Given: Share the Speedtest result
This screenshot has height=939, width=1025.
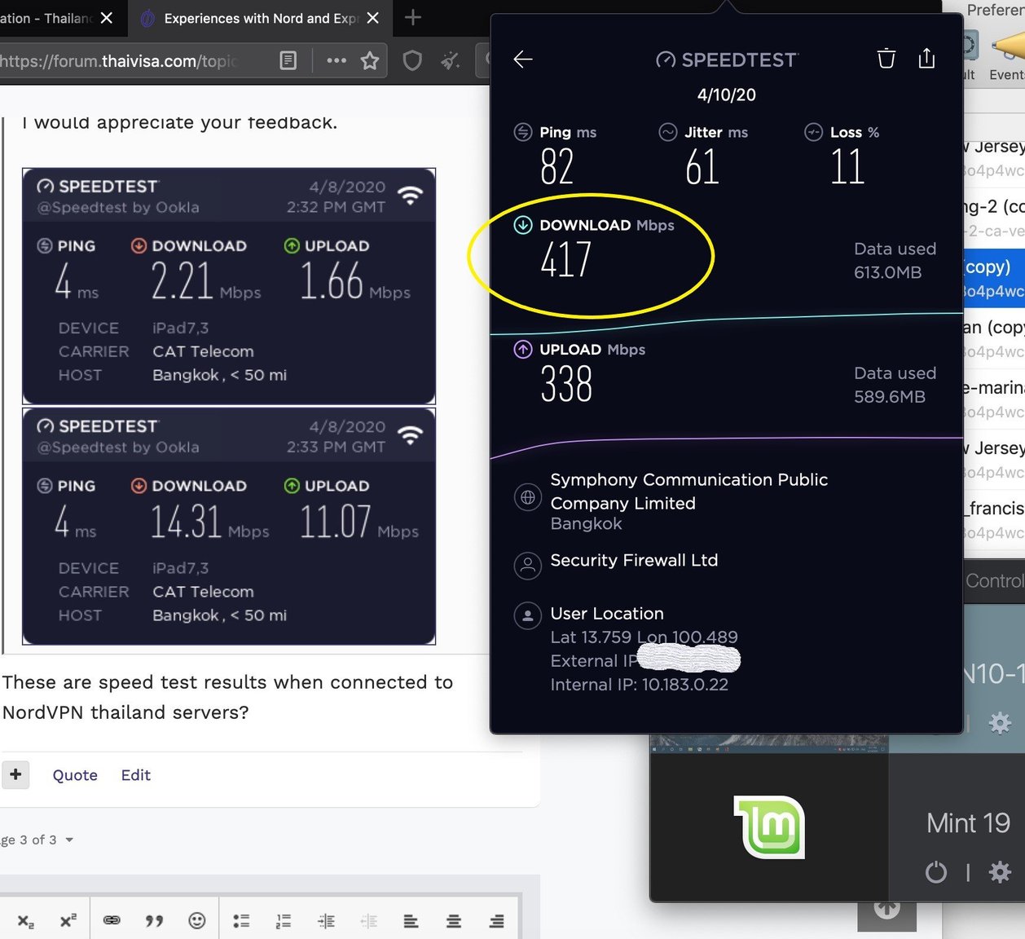Looking at the screenshot, I should point(926,57).
